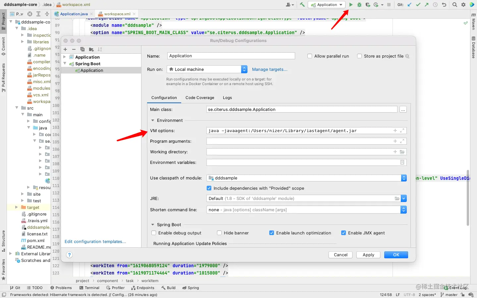Click the Git update project arrow
Viewport: 477px width, 298px height.
pos(410,5)
